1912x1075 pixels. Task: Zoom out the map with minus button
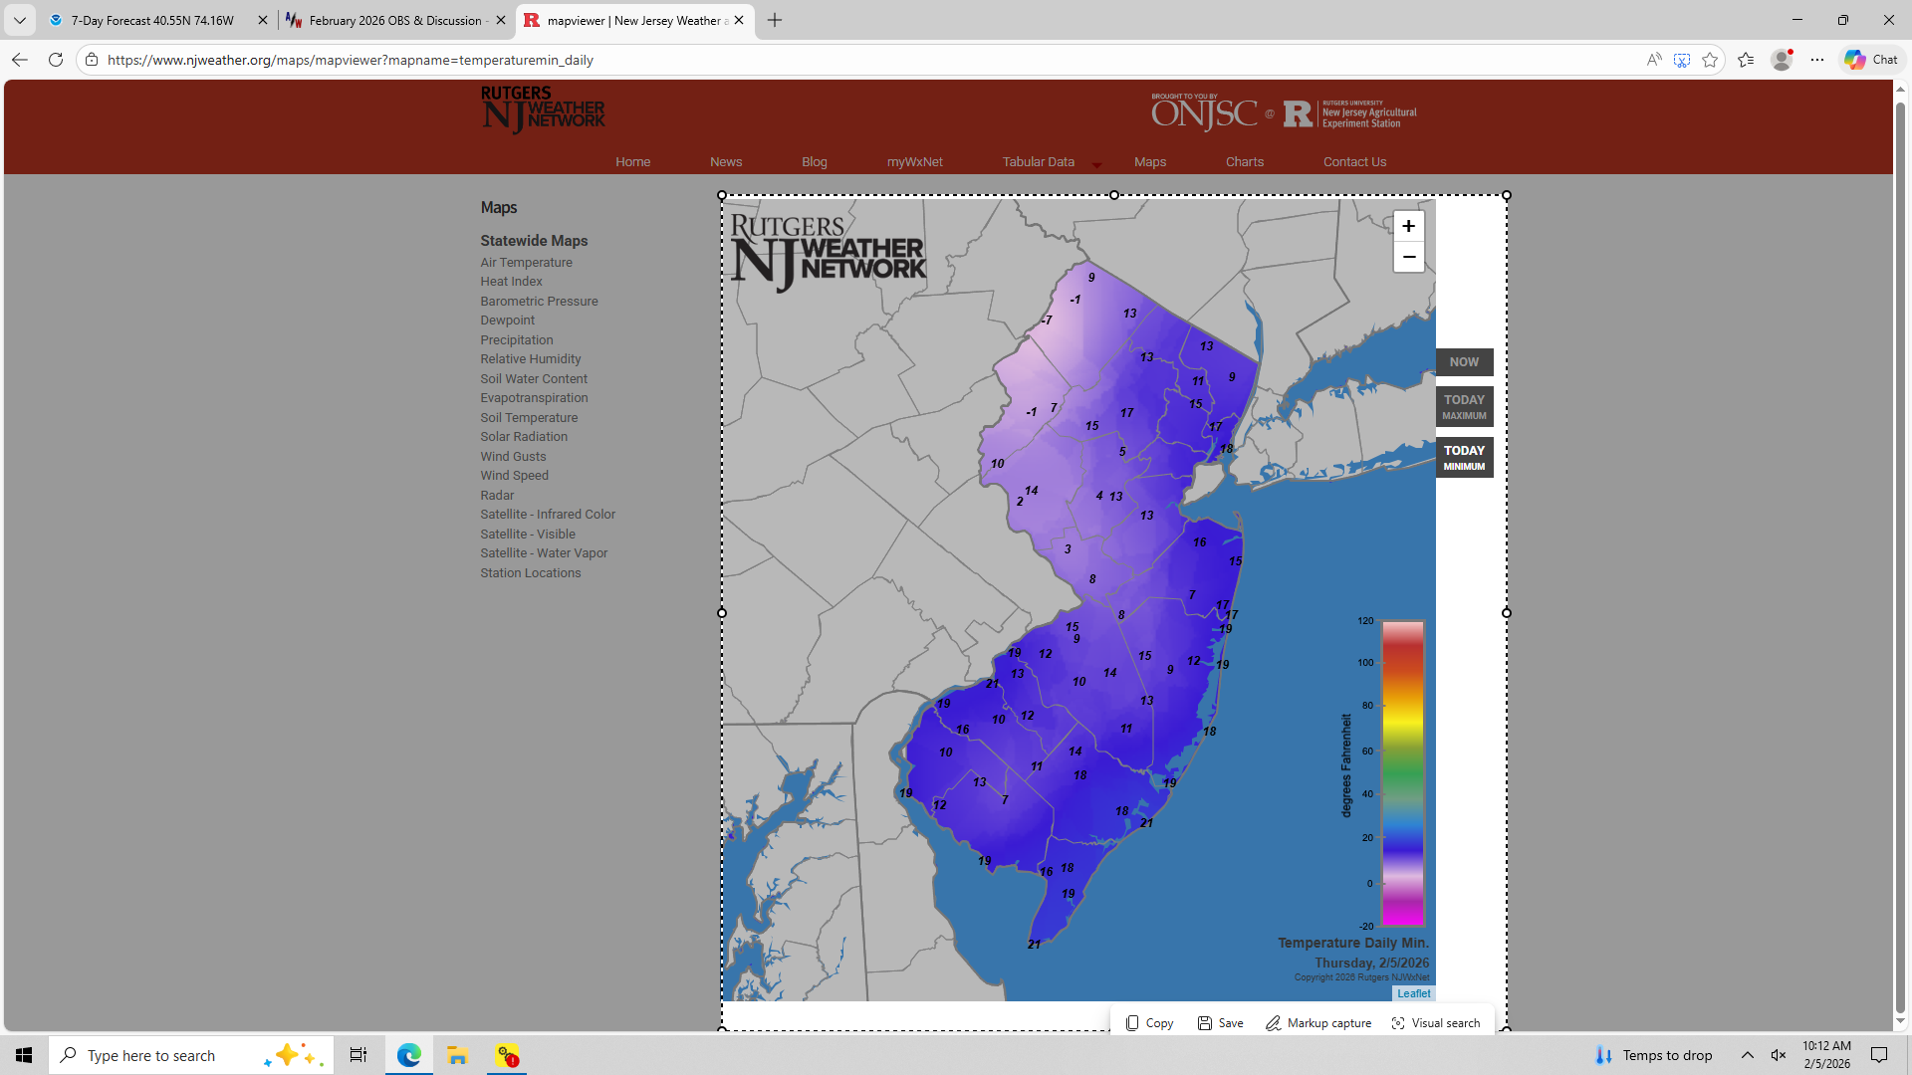click(1408, 257)
